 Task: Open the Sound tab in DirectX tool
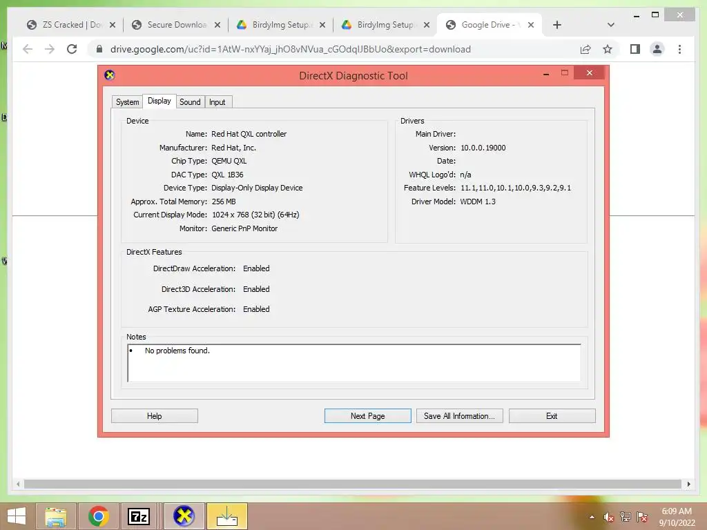tap(190, 102)
